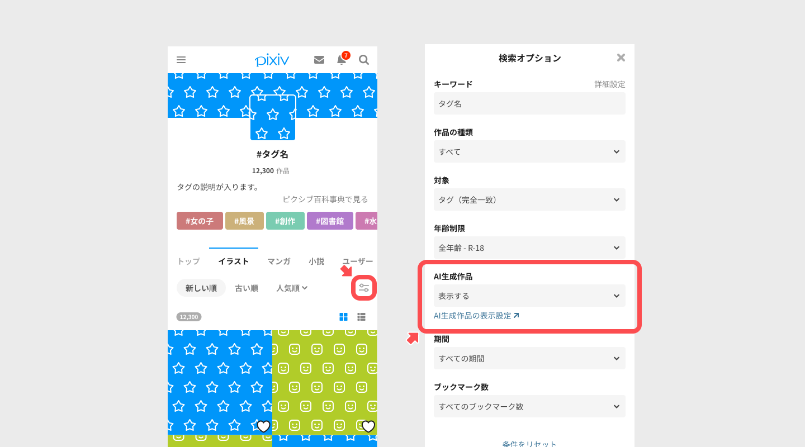Screen dimensions: 805x447
Task: Sort by 新しい順
Action: (201, 288)
